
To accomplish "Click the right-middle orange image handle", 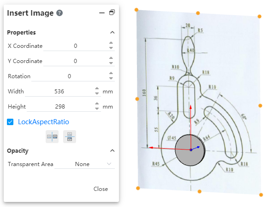I will click(x=260, y=106).
